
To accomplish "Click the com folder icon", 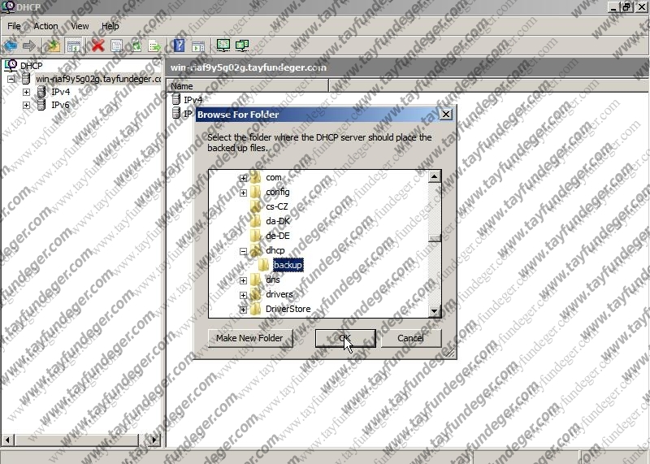I will pyautogui.click(x=256, y=177).
